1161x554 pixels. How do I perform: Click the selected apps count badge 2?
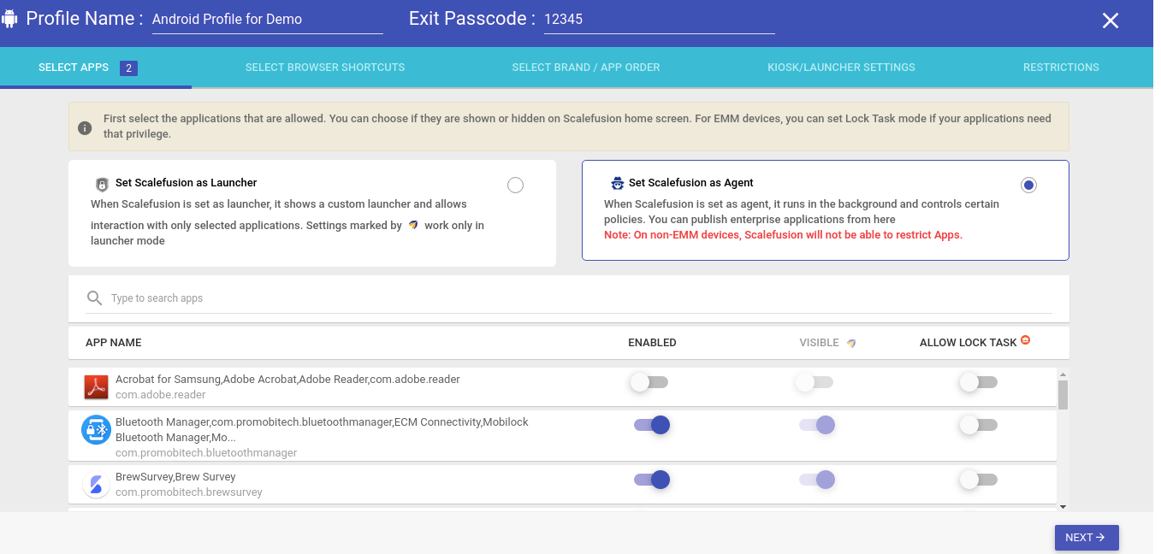coord(129,68)
